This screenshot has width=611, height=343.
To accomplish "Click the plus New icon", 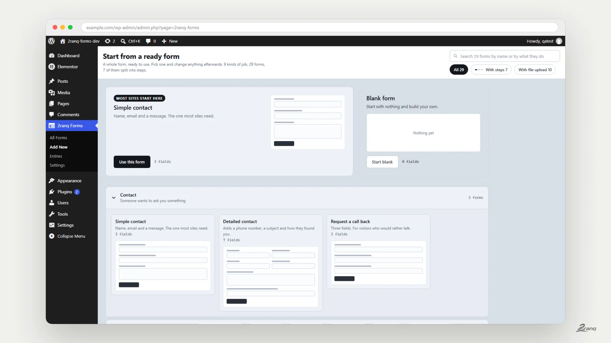I will click(164, 41).
